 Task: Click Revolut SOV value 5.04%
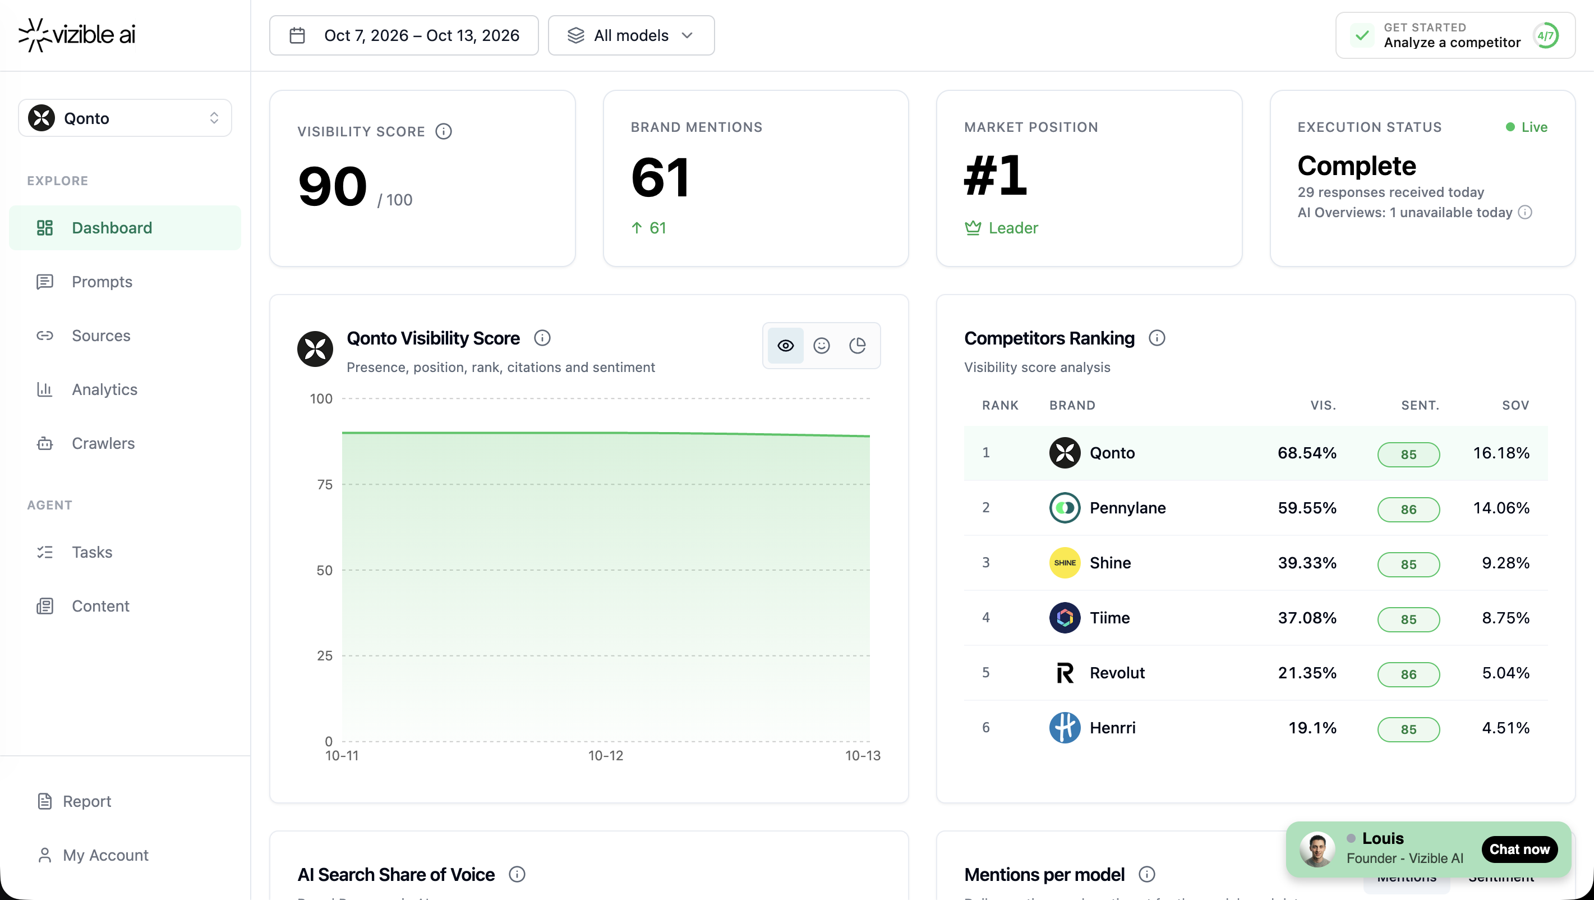pyautogui.click(x=1505, y=673)
